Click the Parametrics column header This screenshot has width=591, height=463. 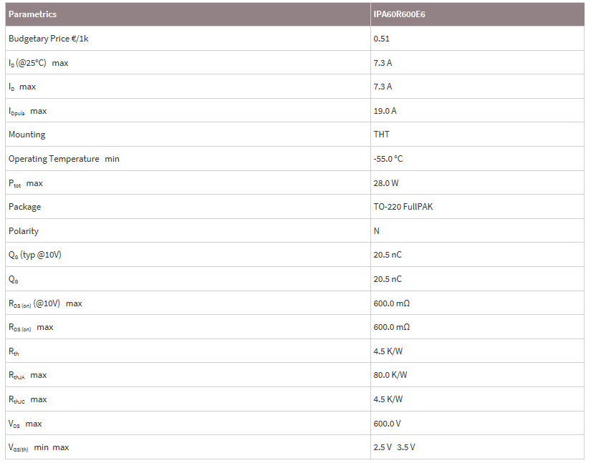[33, 14]
